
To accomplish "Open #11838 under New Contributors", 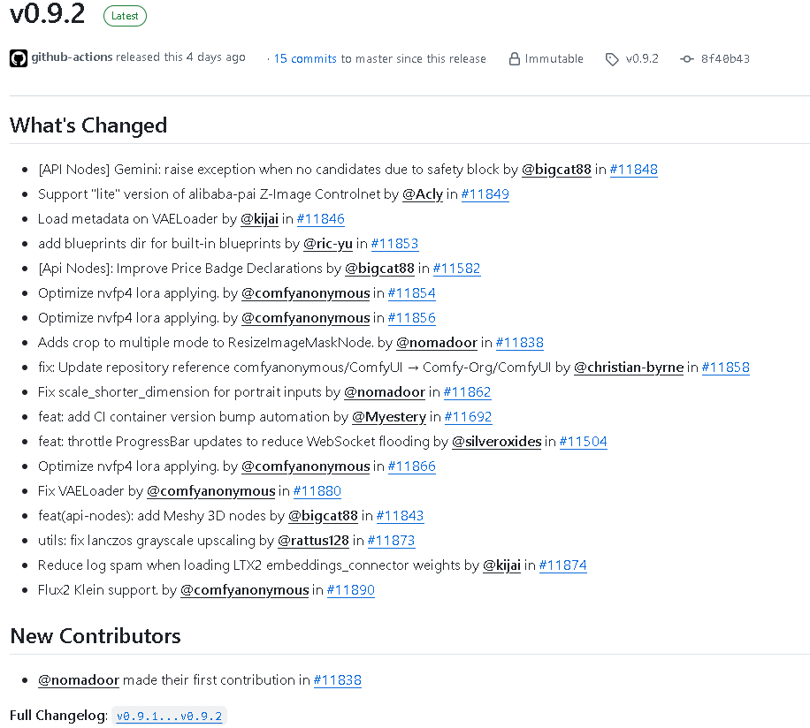I will 337,680.
